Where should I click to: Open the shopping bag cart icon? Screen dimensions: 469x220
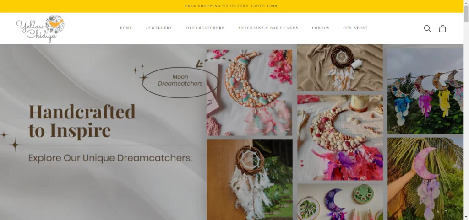coord(442,28)
